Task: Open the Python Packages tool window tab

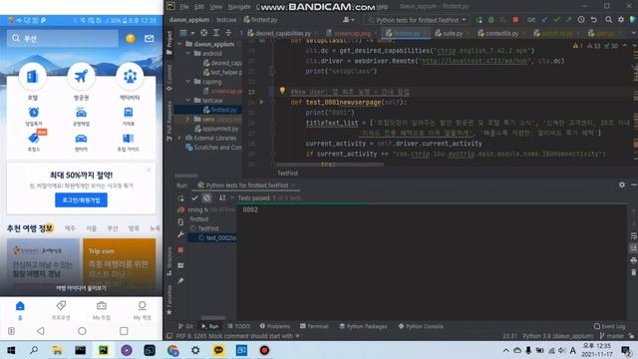Action: click(363, 326)
